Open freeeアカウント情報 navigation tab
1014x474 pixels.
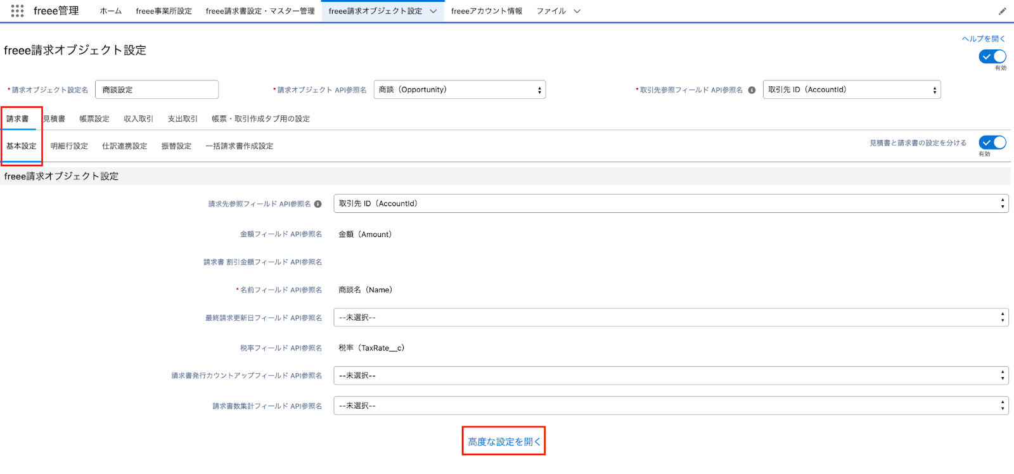[x=487, y=11]
